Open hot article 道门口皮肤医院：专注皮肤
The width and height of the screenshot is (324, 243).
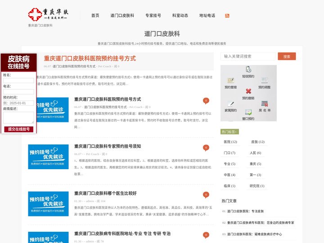tap(246, 211)
